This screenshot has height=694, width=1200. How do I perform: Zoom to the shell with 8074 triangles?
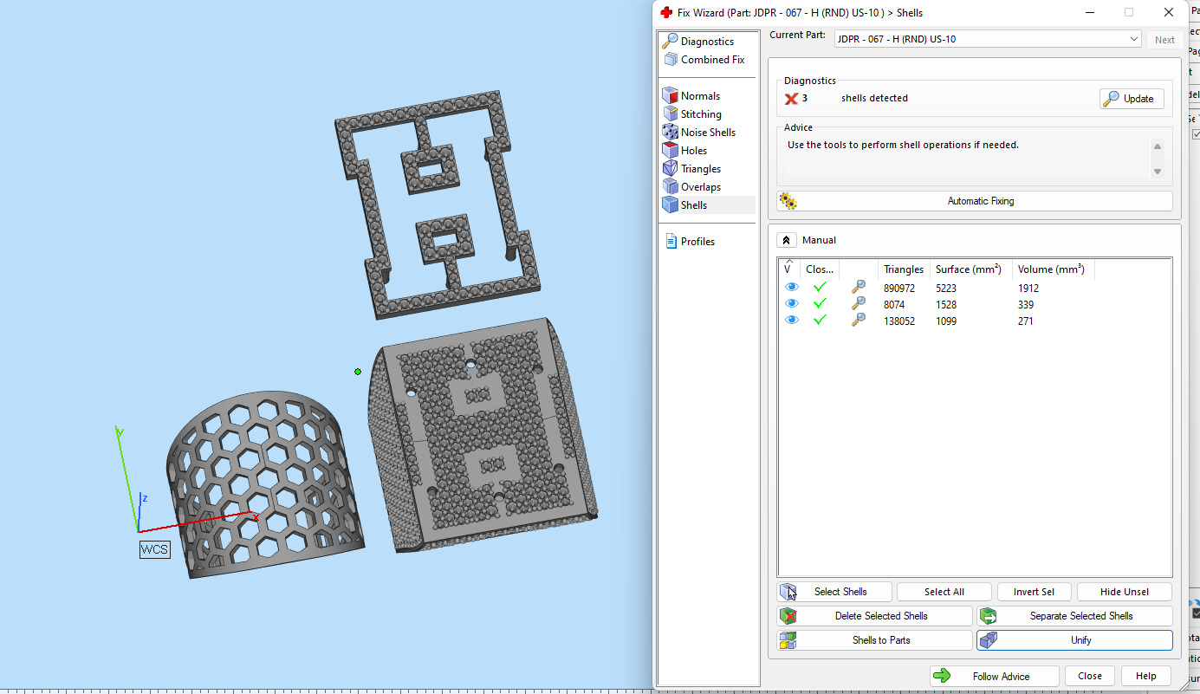[x=859, y=304]
